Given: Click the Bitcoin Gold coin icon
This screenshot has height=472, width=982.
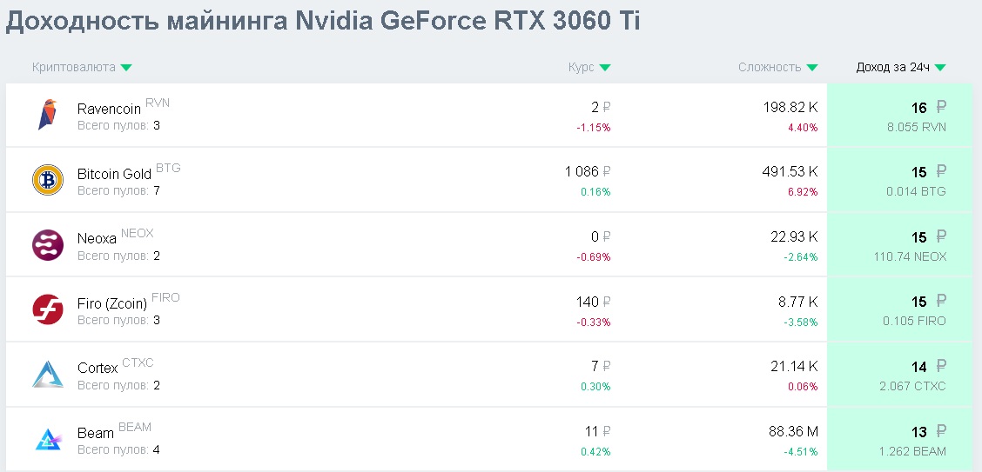Looking at the screenshot, I should (x=48, y=180).
